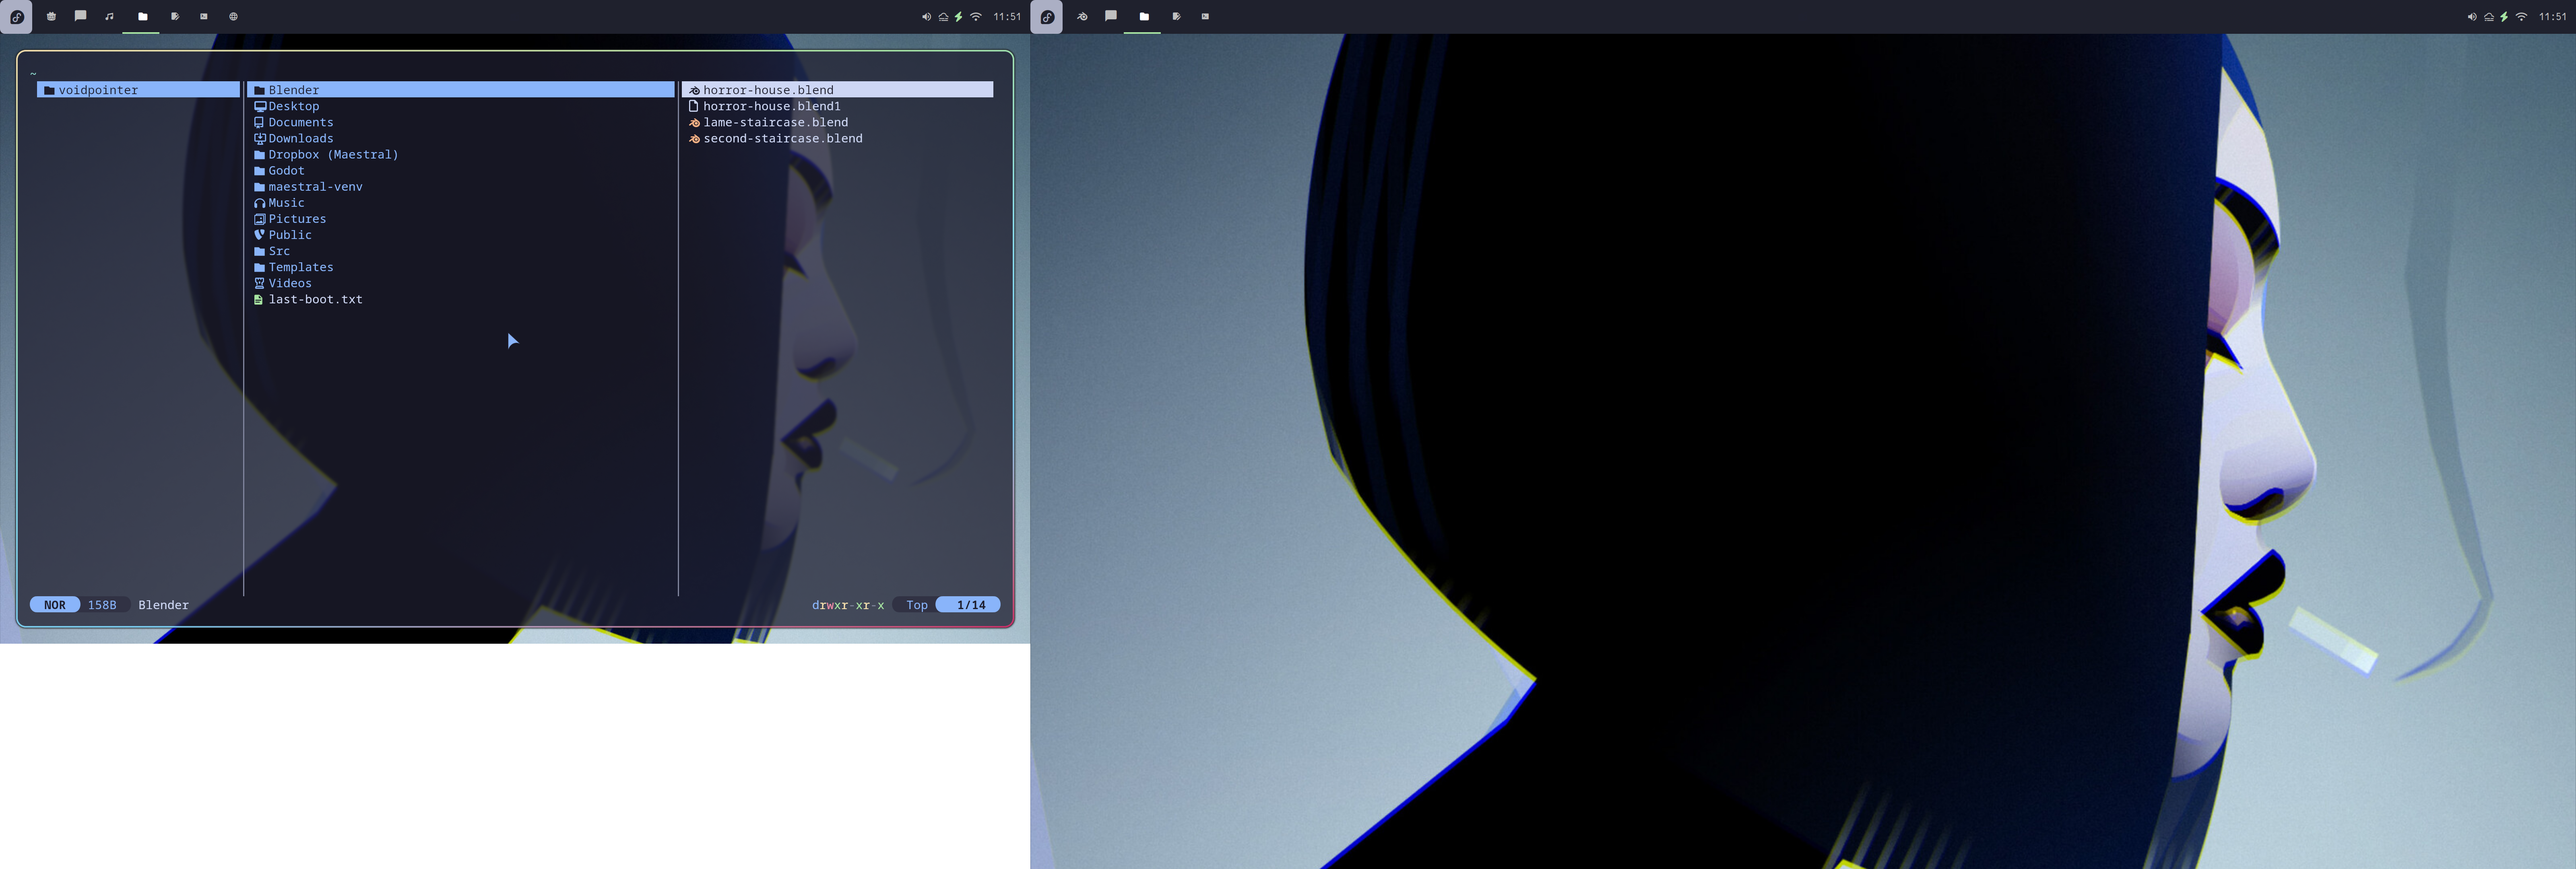Click the volume speaker icon on left bar
The image size is (2576, 869).
tap(926, 17)
